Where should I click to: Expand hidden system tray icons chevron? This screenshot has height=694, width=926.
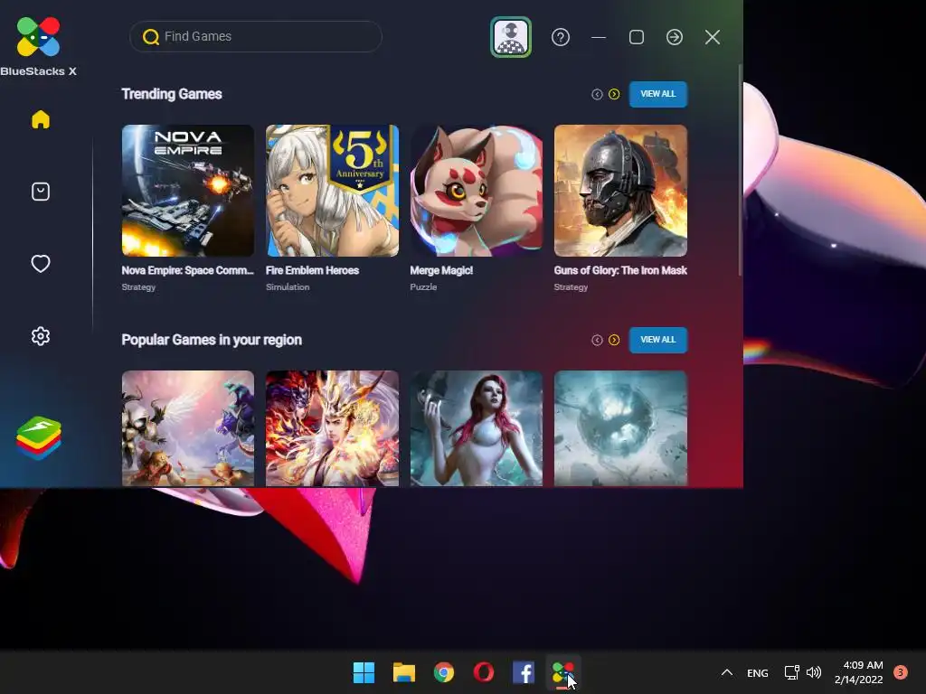pyautogui.click(x=727, y=672)
